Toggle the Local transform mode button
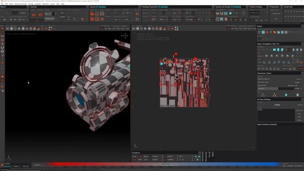Image resolution: width=304 pixels, height=171 pixels. (134, 156)
